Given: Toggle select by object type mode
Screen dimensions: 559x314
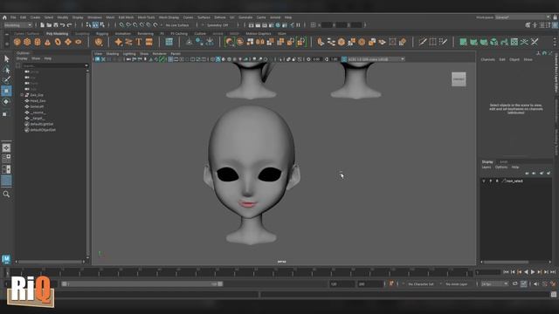Looking at the screenshot, I should [95, 25].
